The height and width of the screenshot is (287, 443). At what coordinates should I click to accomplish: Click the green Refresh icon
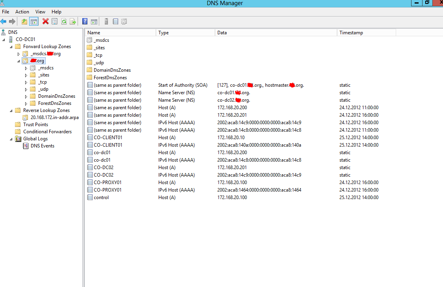64,22
